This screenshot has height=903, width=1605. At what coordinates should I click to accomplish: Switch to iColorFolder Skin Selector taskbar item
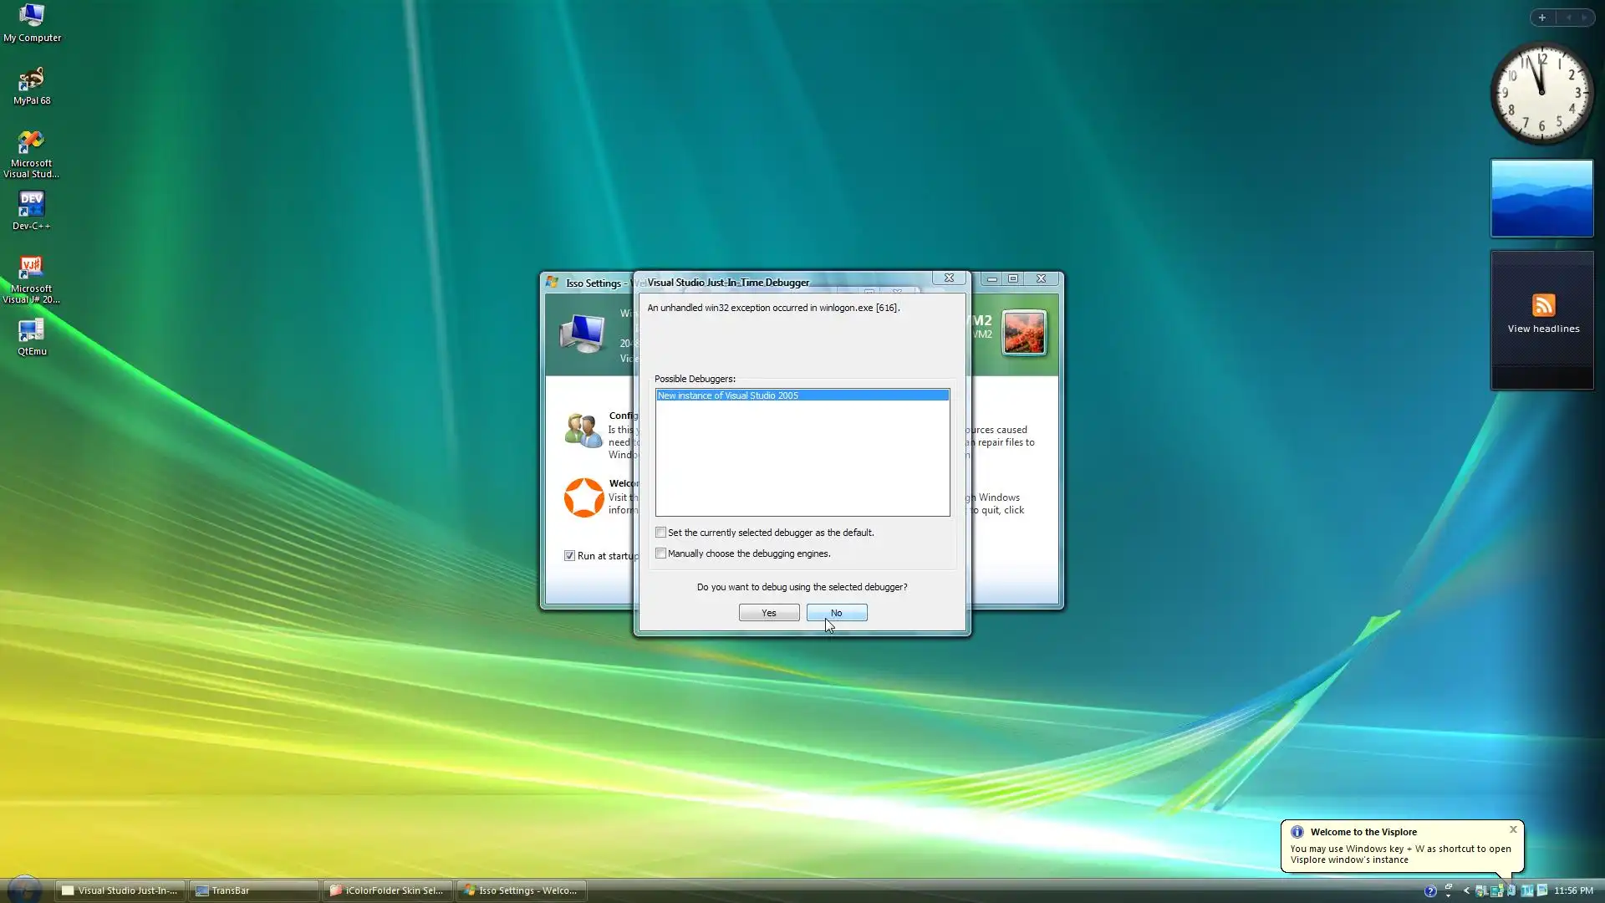click(x=387, y=891)
